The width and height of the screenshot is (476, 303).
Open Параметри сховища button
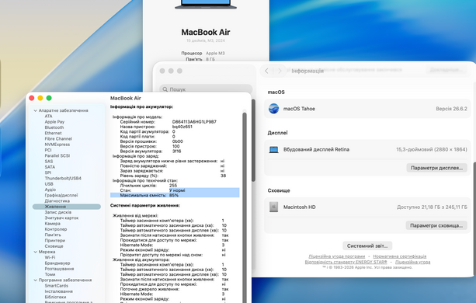click(436, 225)
